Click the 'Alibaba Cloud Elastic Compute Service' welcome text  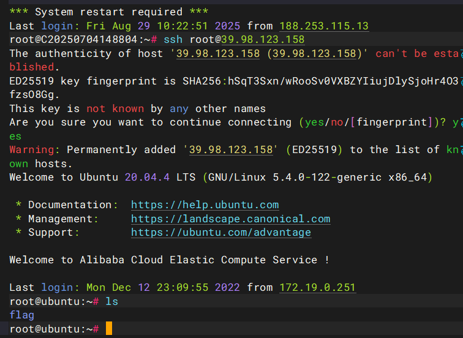coord(198,260)
